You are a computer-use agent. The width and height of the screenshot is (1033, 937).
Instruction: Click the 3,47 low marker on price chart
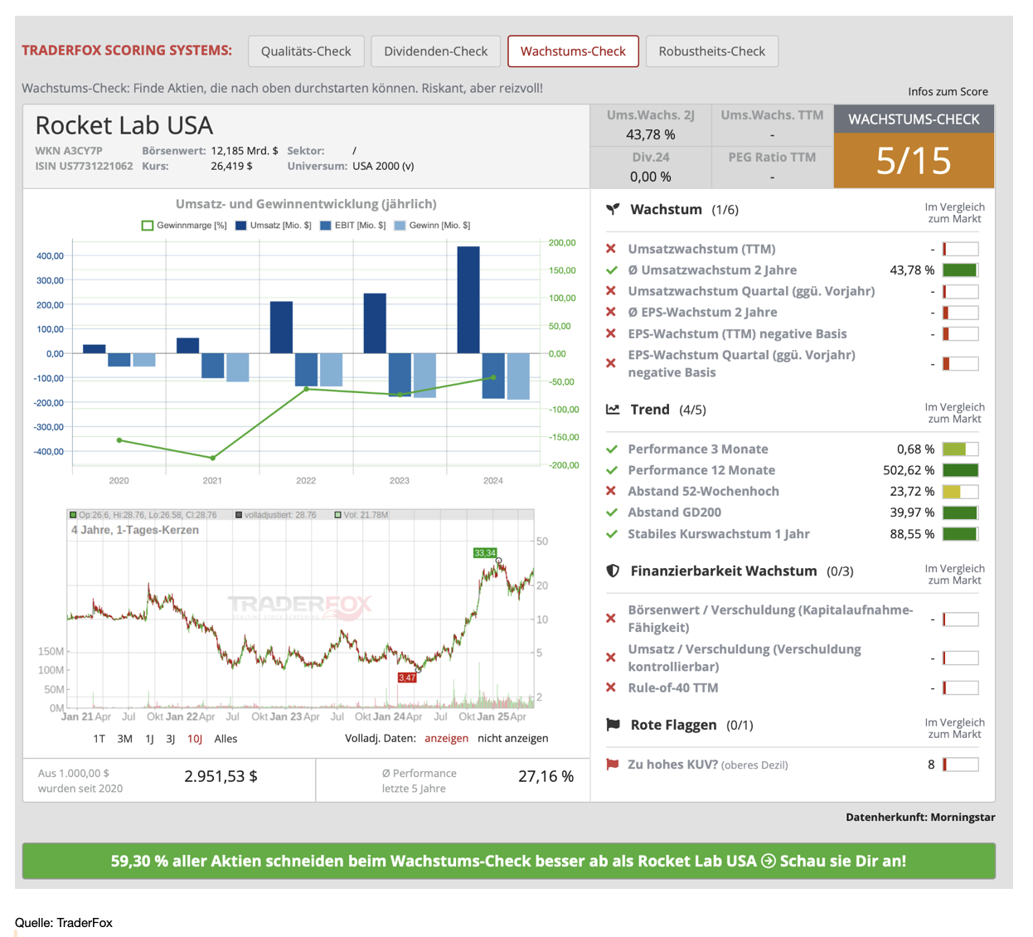(x=407, y=677)
